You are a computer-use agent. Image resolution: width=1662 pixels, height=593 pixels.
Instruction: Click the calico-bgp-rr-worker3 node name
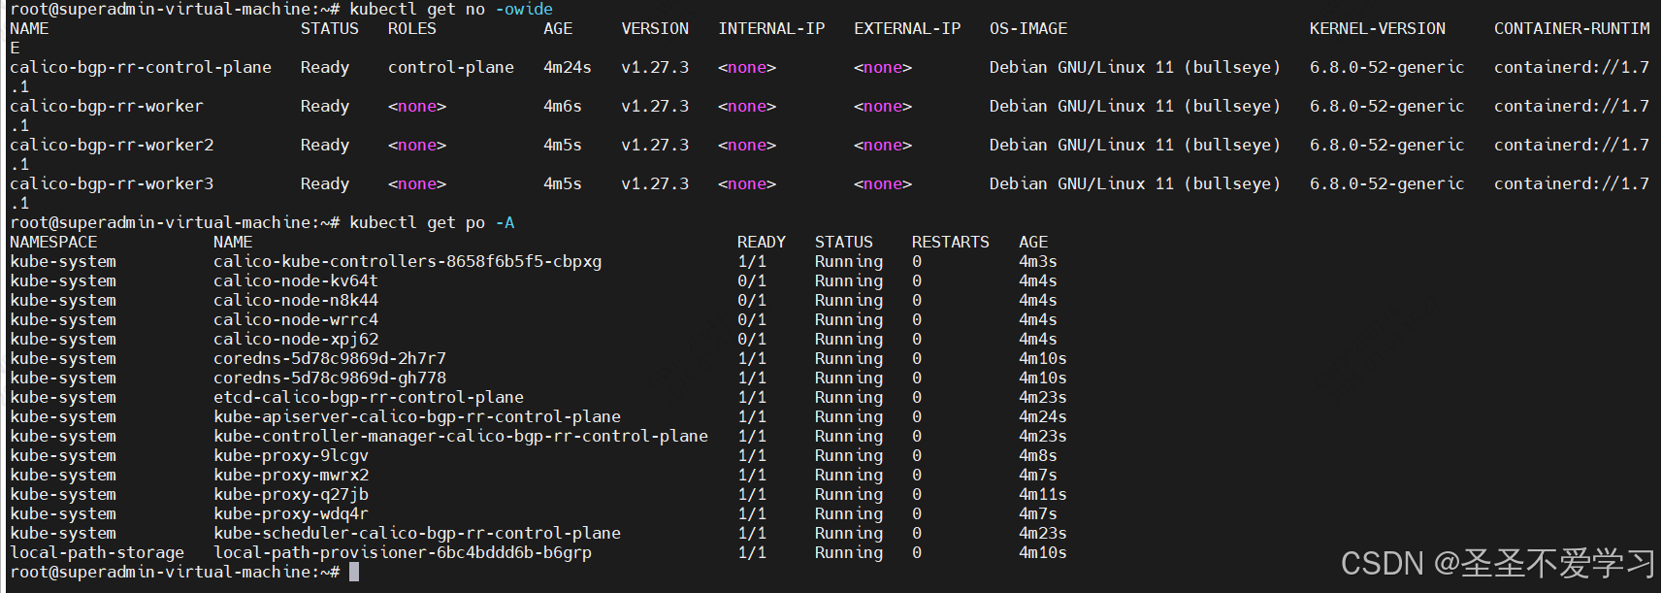pos(112,183)
